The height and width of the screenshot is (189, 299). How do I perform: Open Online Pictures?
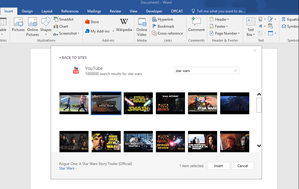[32, 27]
